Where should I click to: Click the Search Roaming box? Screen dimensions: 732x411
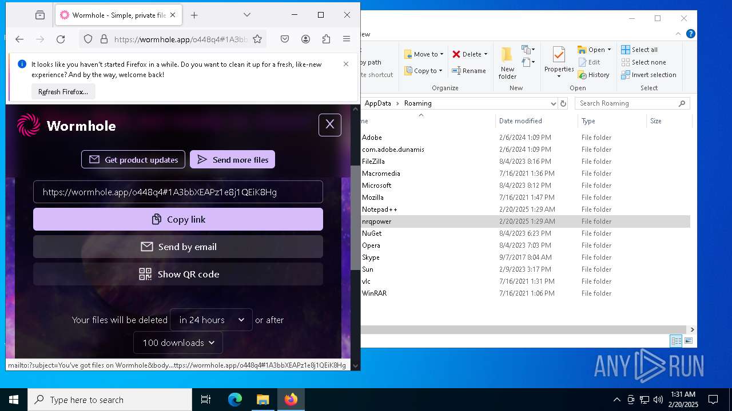tap(632, 103)
